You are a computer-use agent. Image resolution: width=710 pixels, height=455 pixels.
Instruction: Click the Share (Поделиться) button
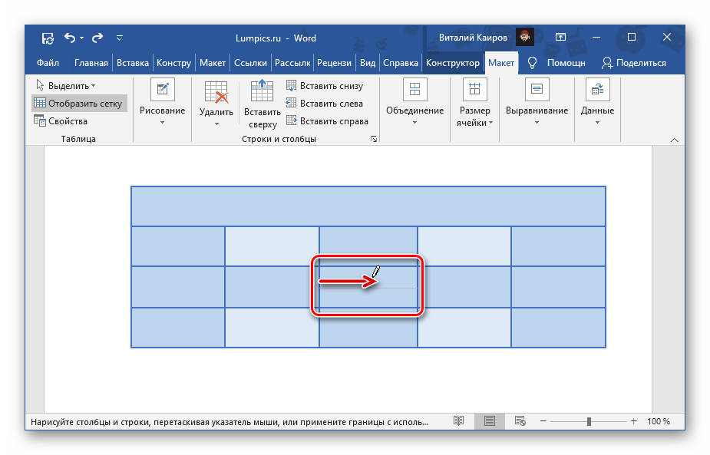(634, 63)
